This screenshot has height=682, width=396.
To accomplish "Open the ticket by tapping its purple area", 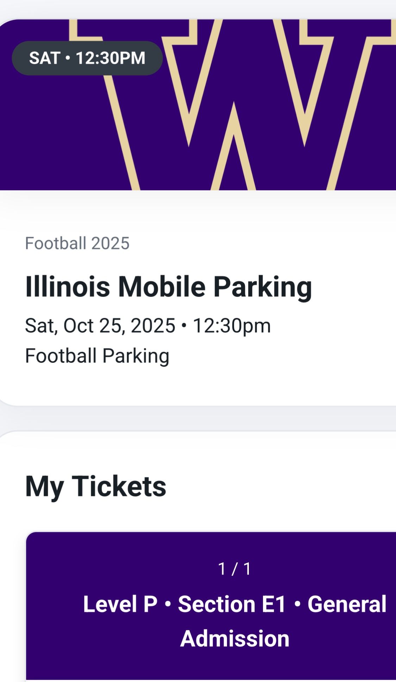I will click(x=211, y=659).
